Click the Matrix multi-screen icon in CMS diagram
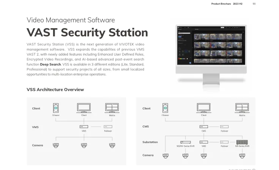 242,108
